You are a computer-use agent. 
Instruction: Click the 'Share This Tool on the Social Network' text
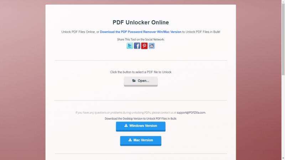[x=141, y=40]
